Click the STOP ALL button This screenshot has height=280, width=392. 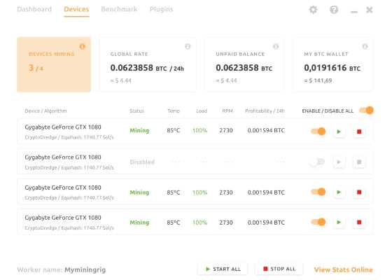pos(279,269)
